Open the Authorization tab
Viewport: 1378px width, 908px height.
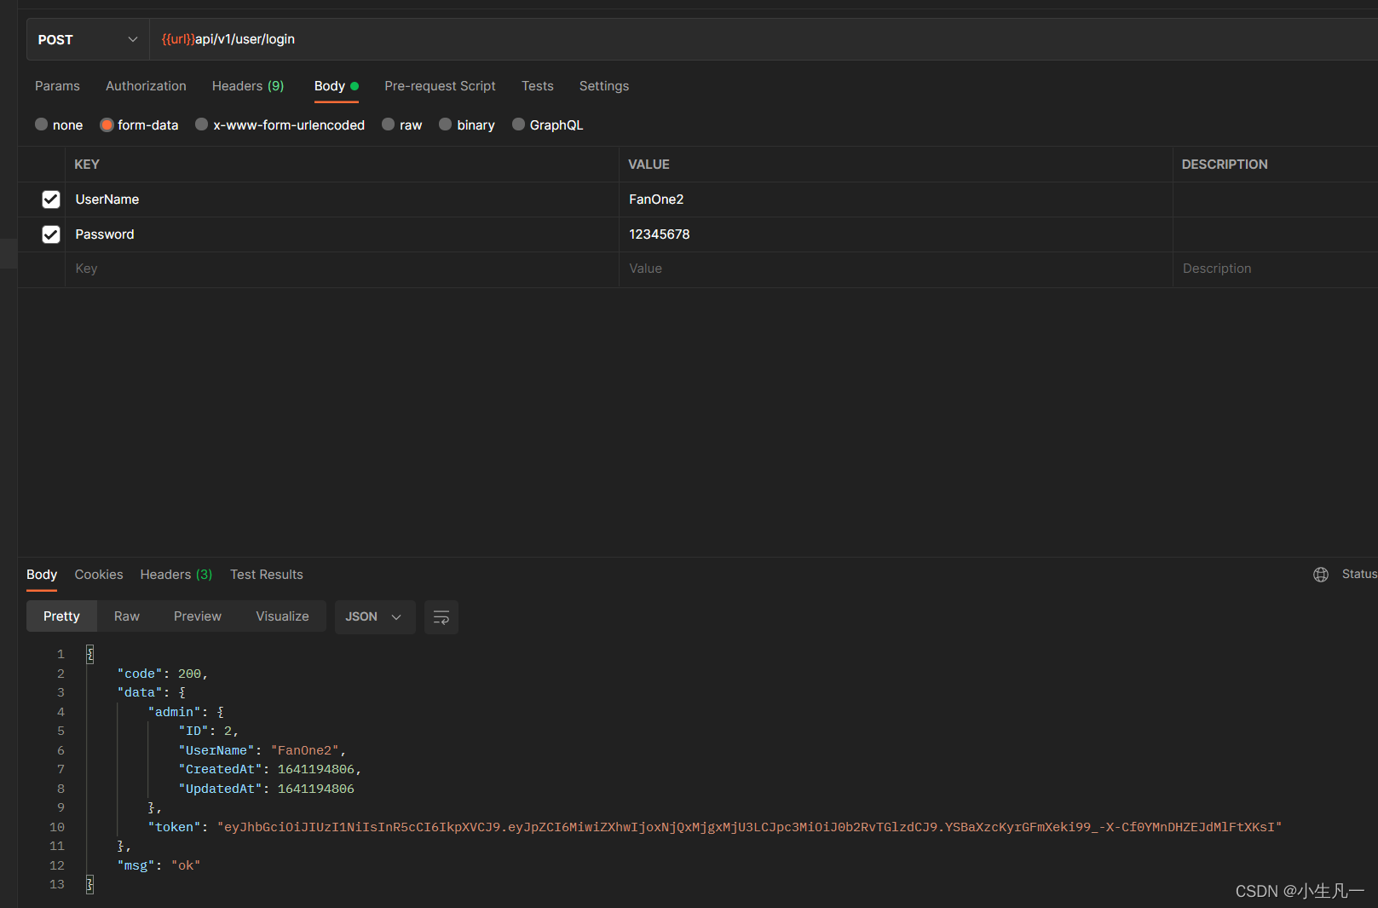click(146, 86)
